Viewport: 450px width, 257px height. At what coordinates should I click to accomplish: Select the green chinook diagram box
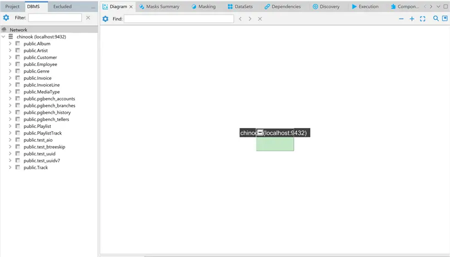coord(275,143)
